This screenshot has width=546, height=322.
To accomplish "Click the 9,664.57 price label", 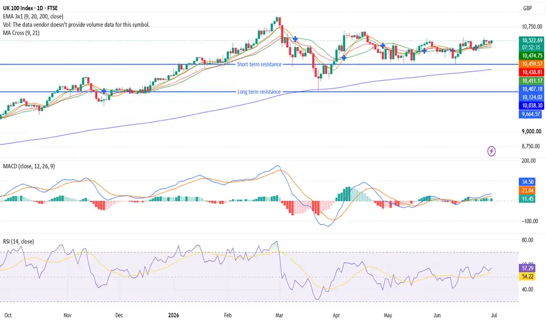I will (531, 114).
